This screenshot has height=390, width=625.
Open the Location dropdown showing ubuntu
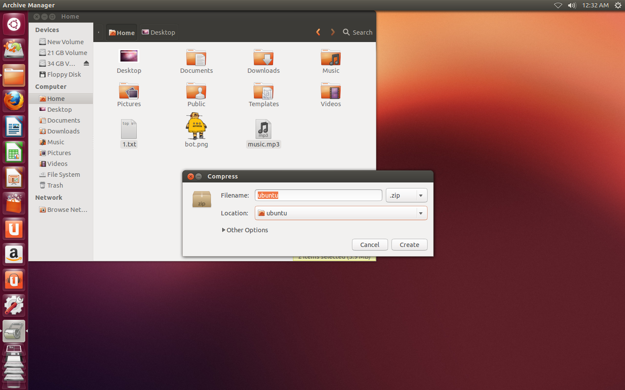click(x=341, y=213)
